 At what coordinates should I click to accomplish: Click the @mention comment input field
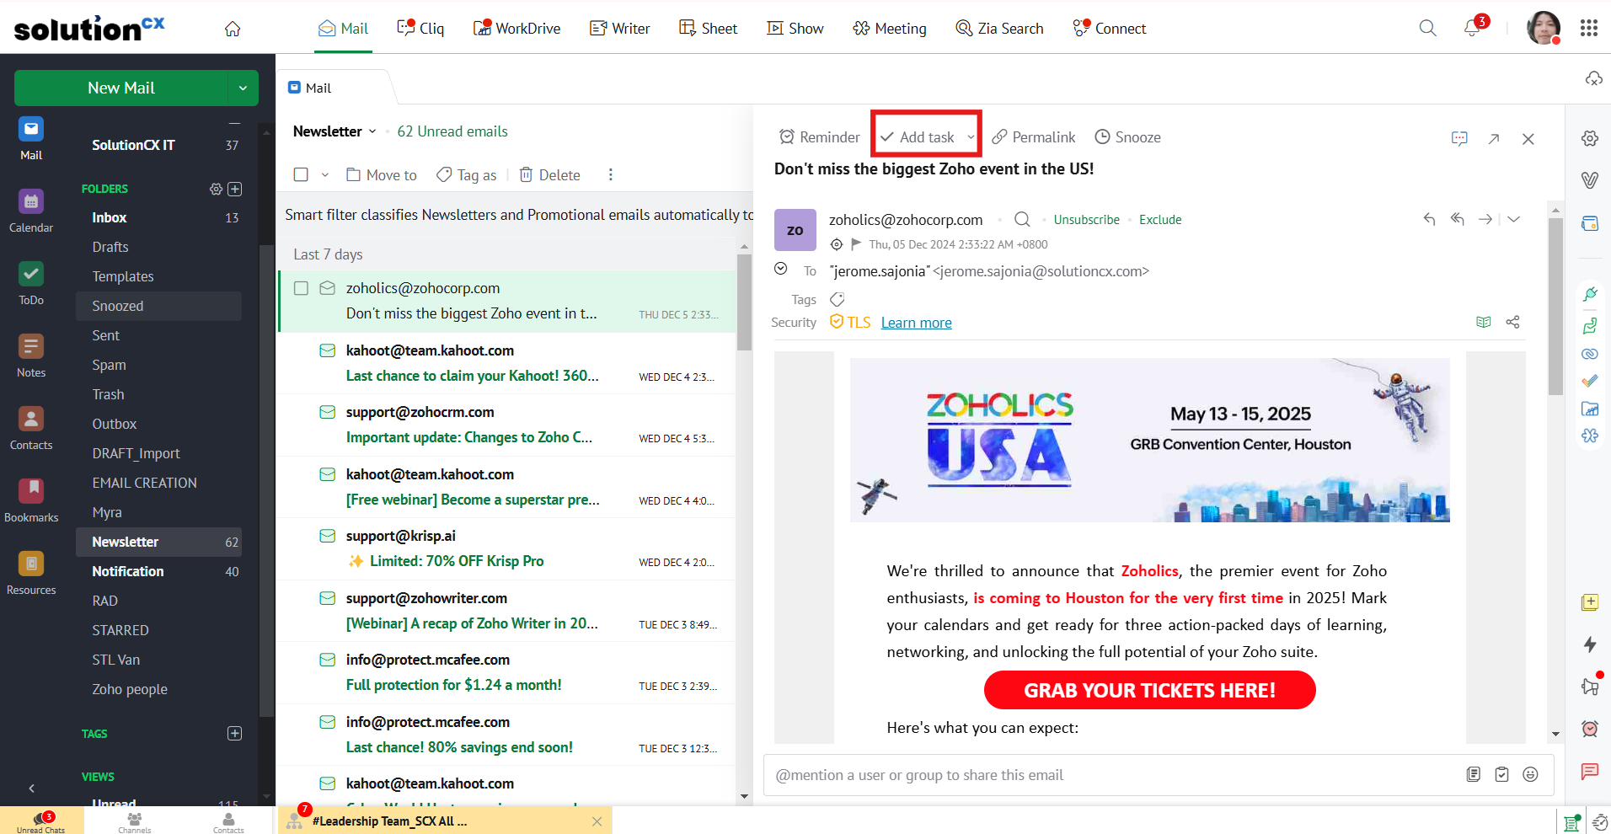[1112, 775]
